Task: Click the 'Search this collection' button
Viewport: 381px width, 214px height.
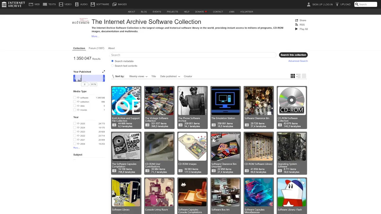Action: click(293, 55)
